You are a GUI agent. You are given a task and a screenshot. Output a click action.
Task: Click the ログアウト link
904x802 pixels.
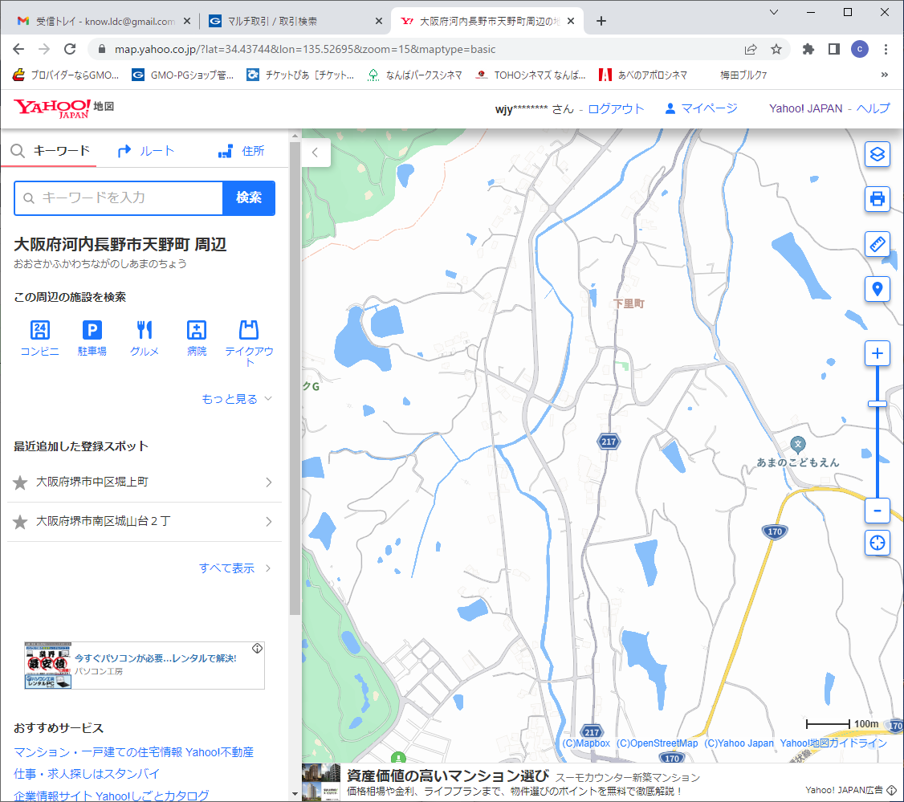pos(616,108)
